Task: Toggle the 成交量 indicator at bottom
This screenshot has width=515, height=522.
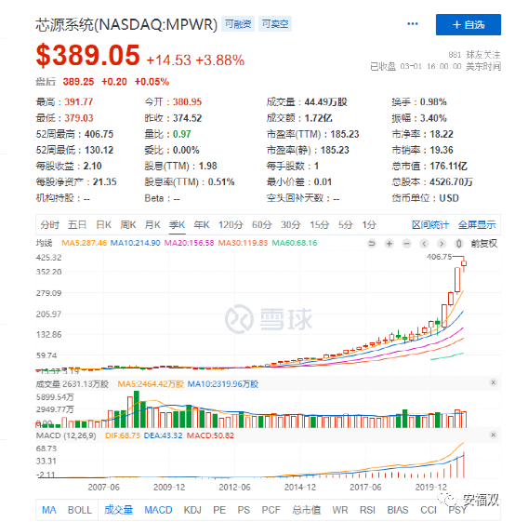Action: (x=118, y=510)
